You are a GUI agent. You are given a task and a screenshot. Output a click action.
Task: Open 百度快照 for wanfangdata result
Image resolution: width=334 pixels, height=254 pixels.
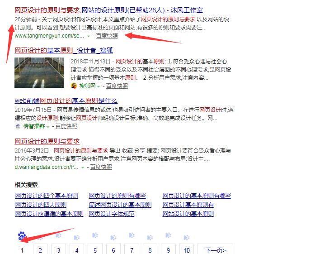(x=101, y=167)
